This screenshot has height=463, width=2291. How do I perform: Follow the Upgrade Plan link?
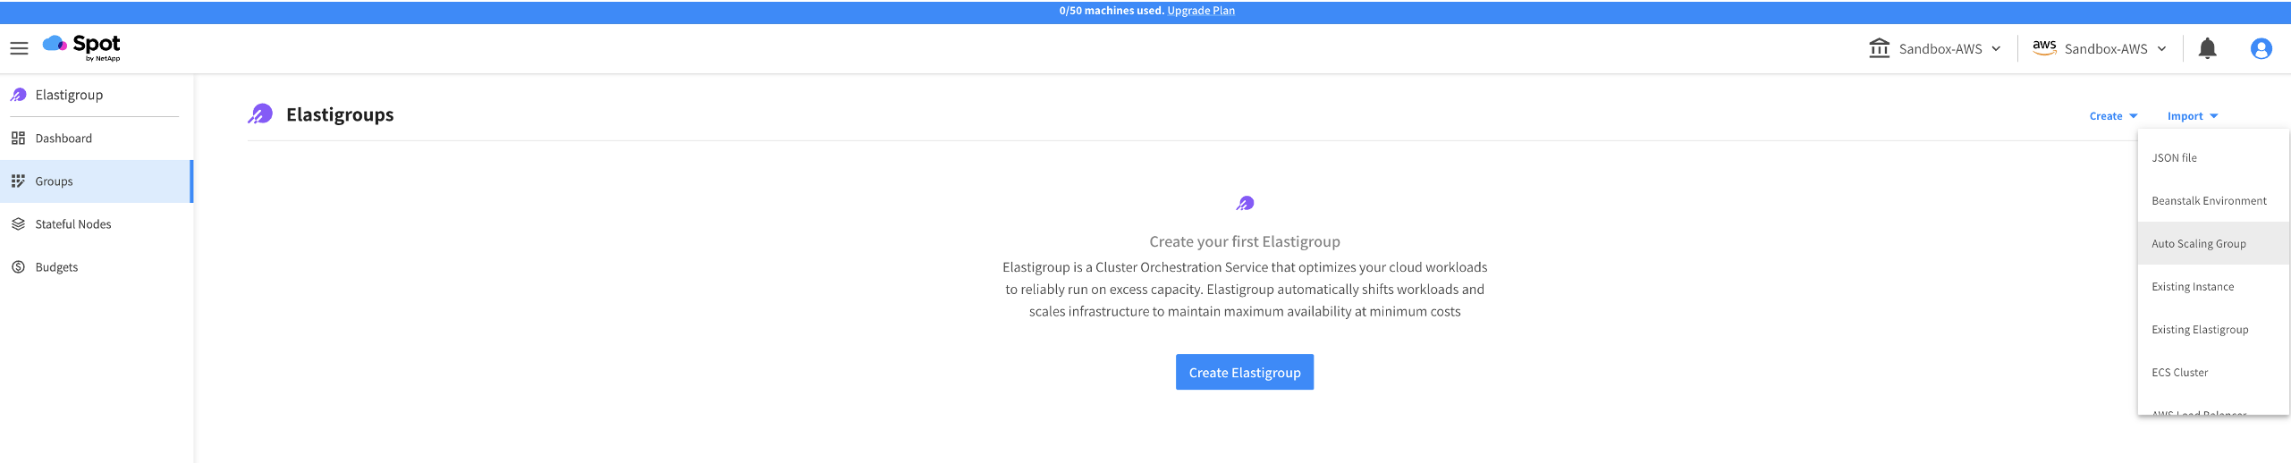[1200, 11]
